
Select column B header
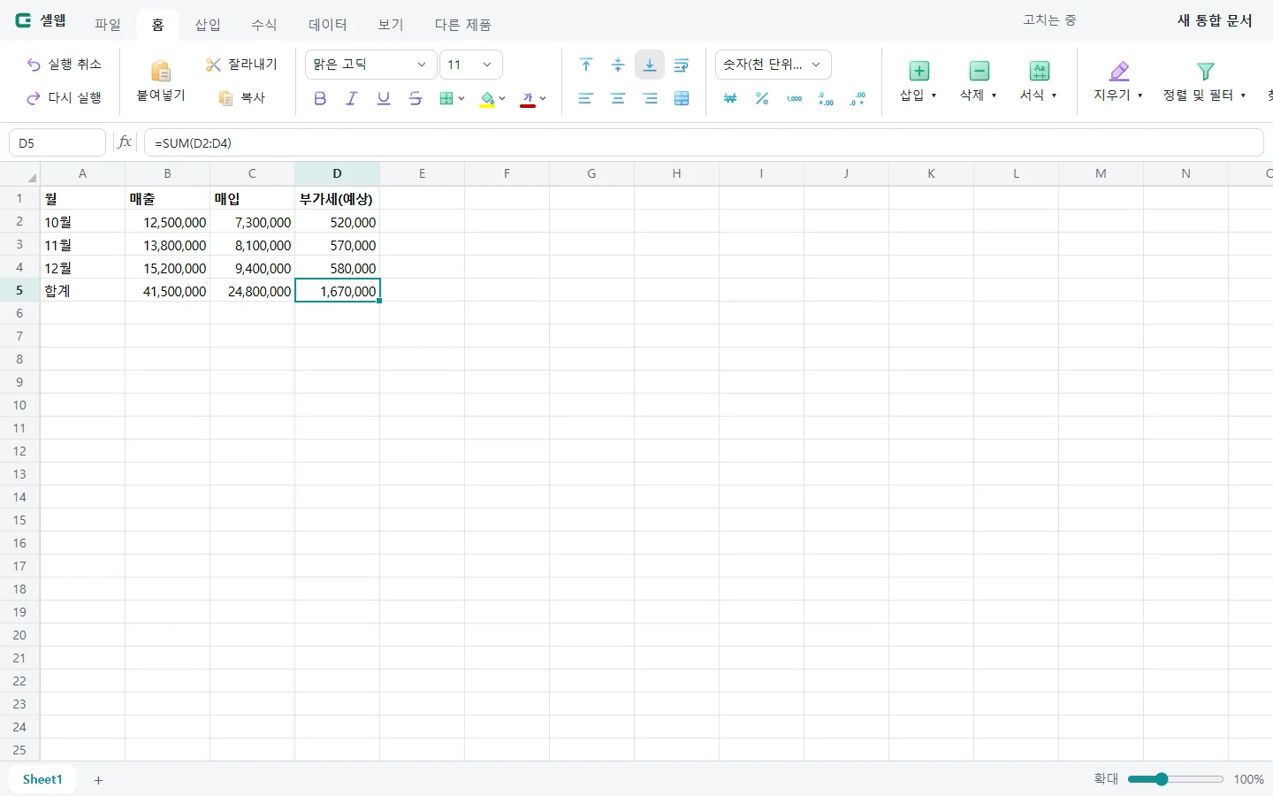[x=167, y=173]
